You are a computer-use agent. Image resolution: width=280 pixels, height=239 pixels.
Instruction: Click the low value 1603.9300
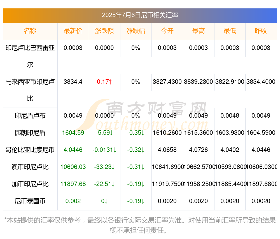pos(230,133)
